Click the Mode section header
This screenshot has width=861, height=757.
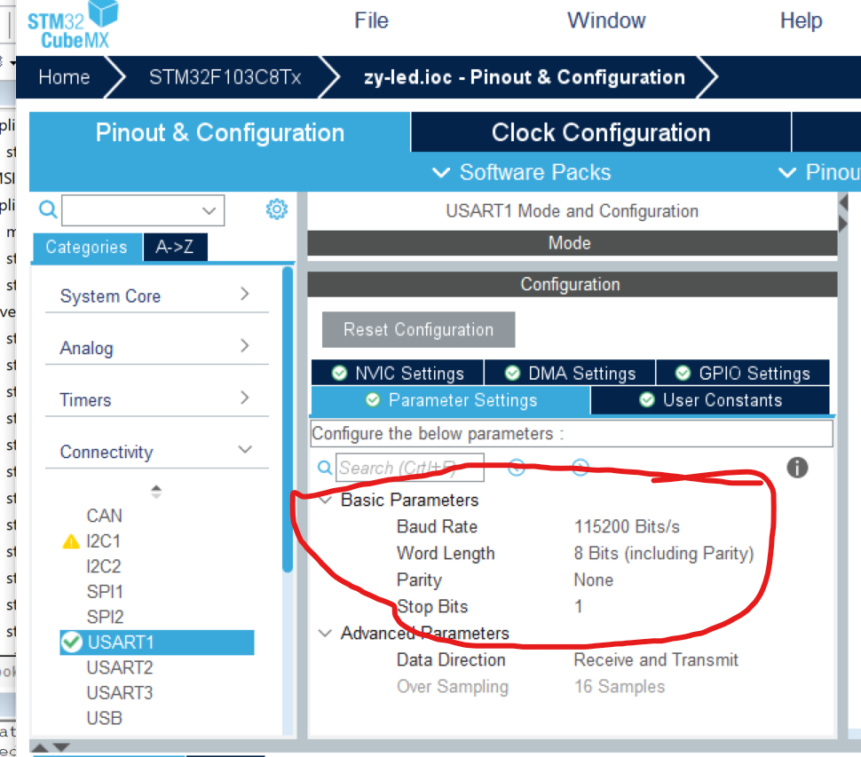point(573,242)
